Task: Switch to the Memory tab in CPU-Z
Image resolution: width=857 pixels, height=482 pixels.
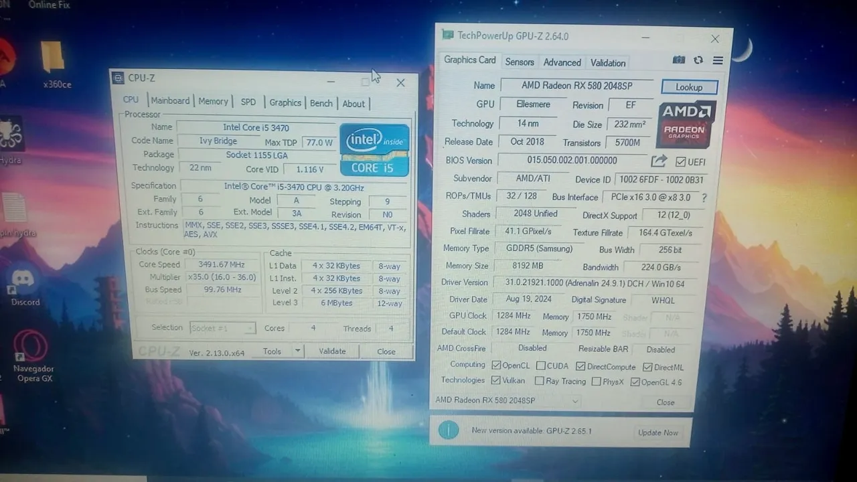Action: 213,101
